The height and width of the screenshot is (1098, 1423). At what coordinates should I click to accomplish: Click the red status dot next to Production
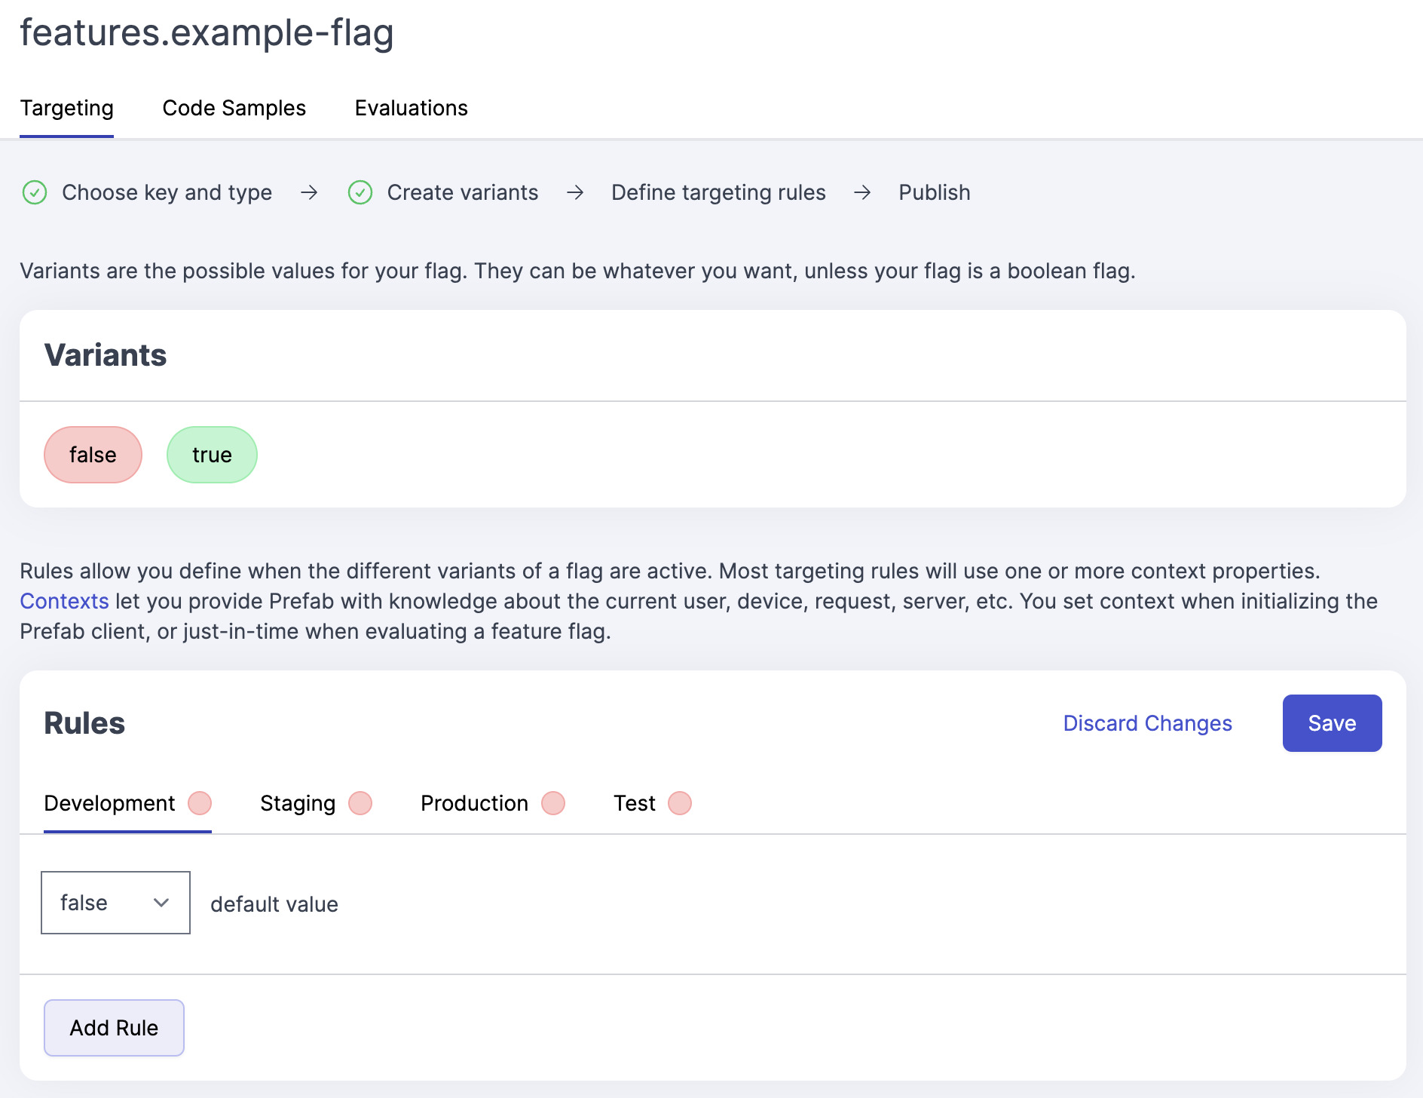click(x=553, y=803)
